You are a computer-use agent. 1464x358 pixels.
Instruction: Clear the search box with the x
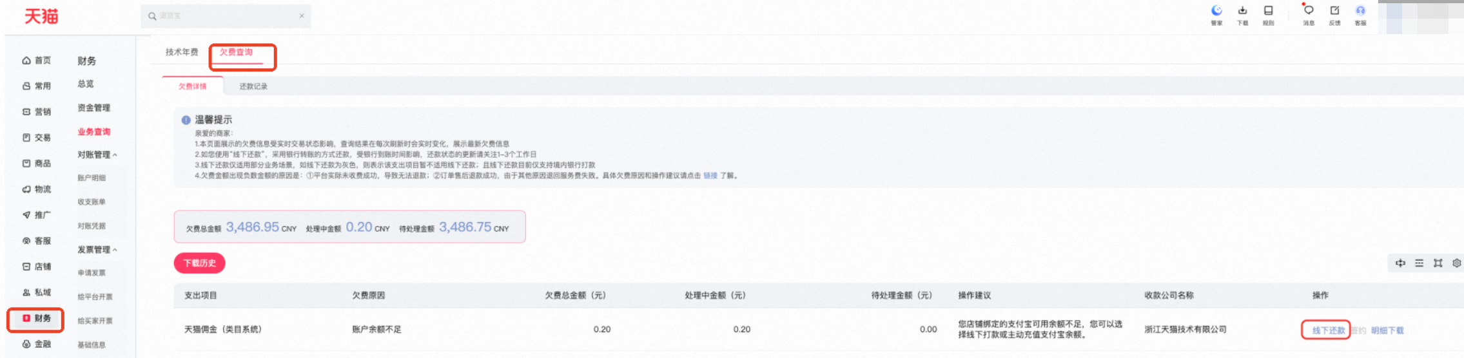302,15
